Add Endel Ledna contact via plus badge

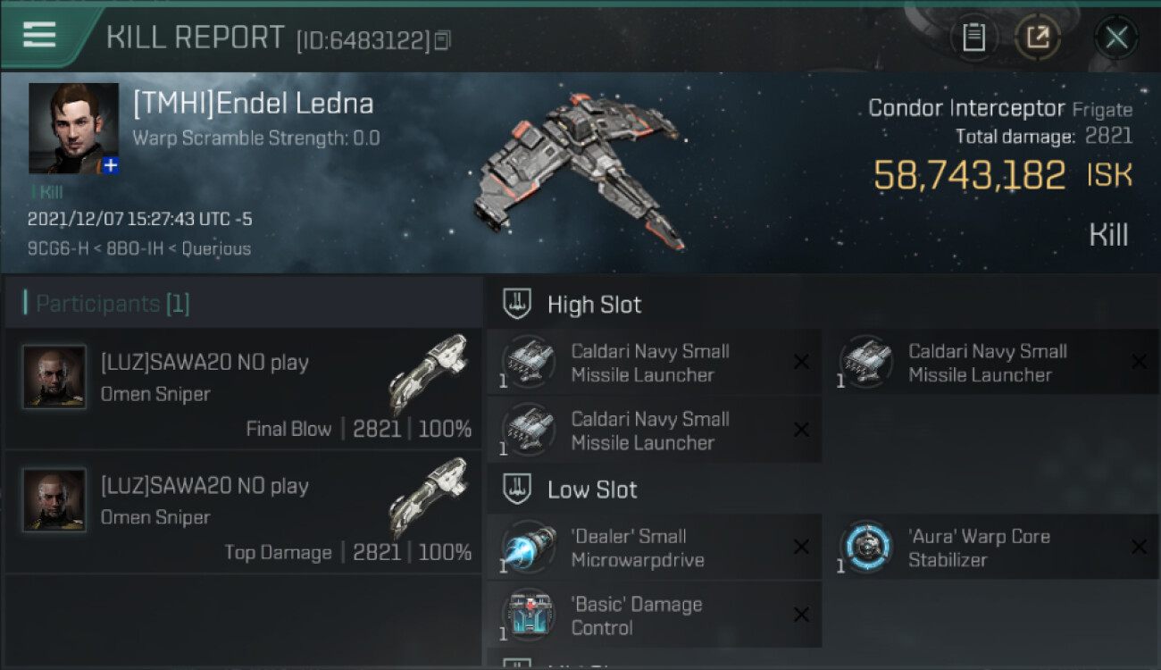coord(110,165)
